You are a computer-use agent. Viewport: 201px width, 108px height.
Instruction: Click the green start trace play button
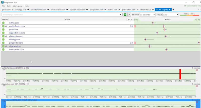point(125,15)
